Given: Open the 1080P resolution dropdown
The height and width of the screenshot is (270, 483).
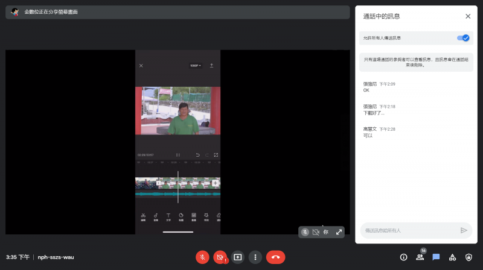Looking at the screenshot, I should point(195,65).
